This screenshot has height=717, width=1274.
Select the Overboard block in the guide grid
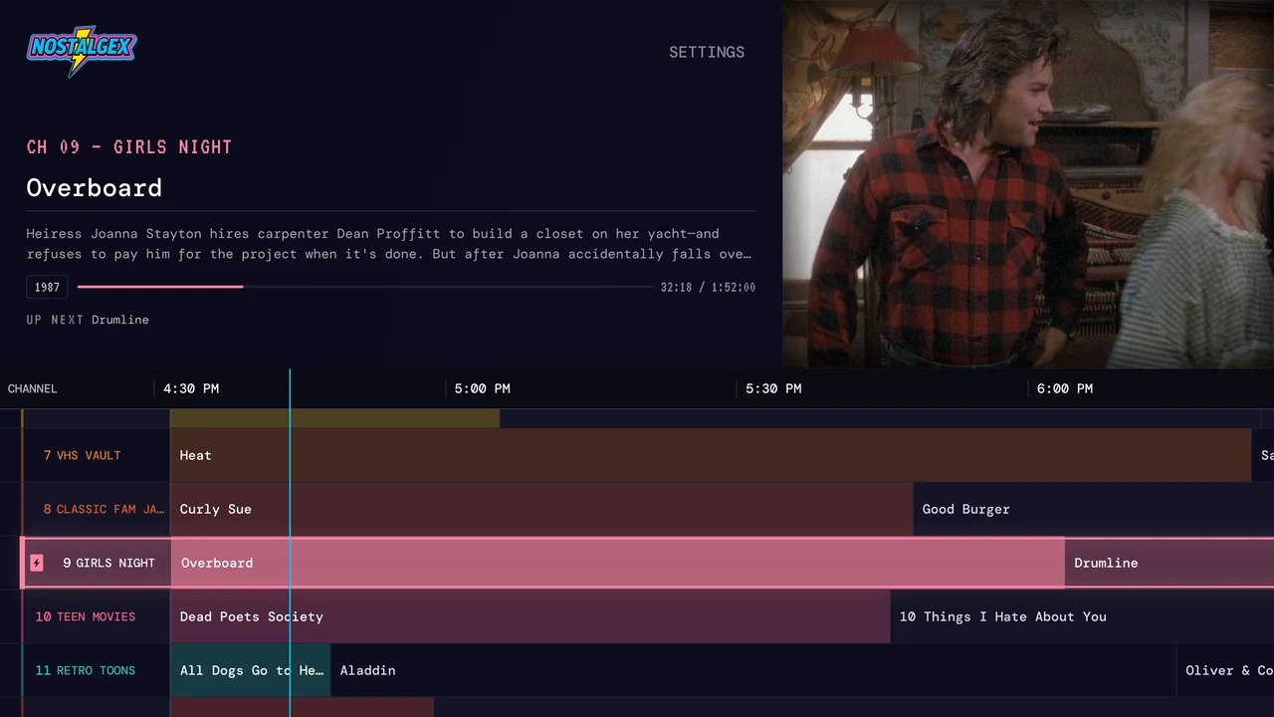click(617, 563)
